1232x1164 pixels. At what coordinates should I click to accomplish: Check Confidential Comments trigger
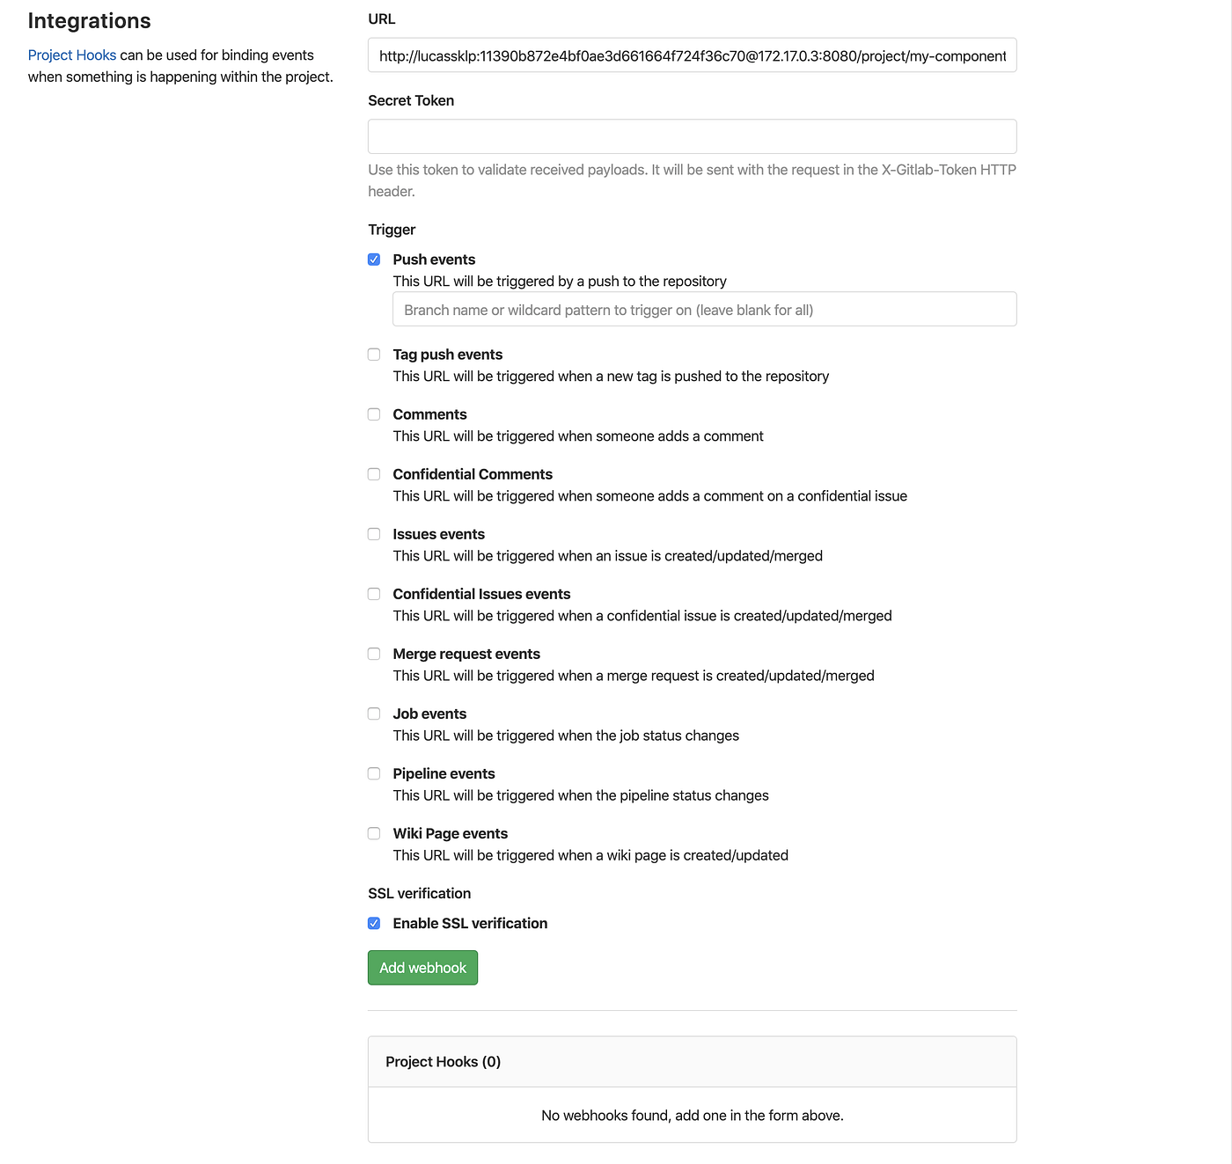pos(374,473)
